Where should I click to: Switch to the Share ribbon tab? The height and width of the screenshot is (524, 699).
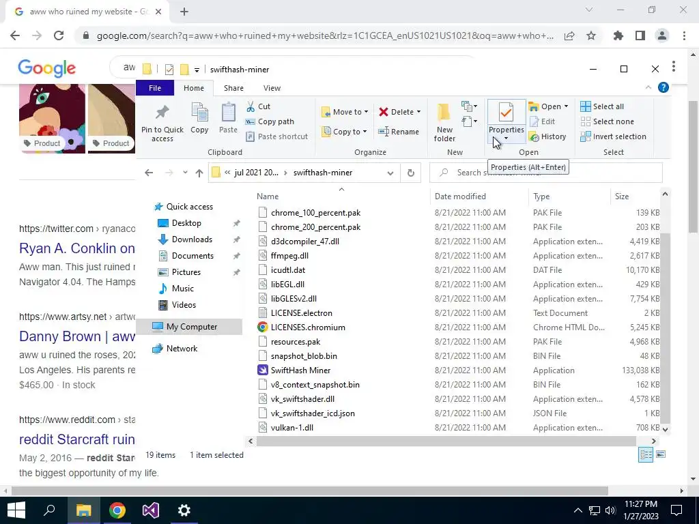233,88
